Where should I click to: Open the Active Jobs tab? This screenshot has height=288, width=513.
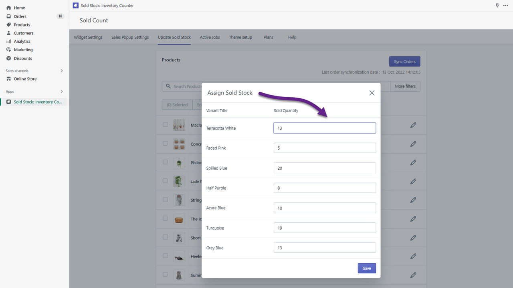210,37
